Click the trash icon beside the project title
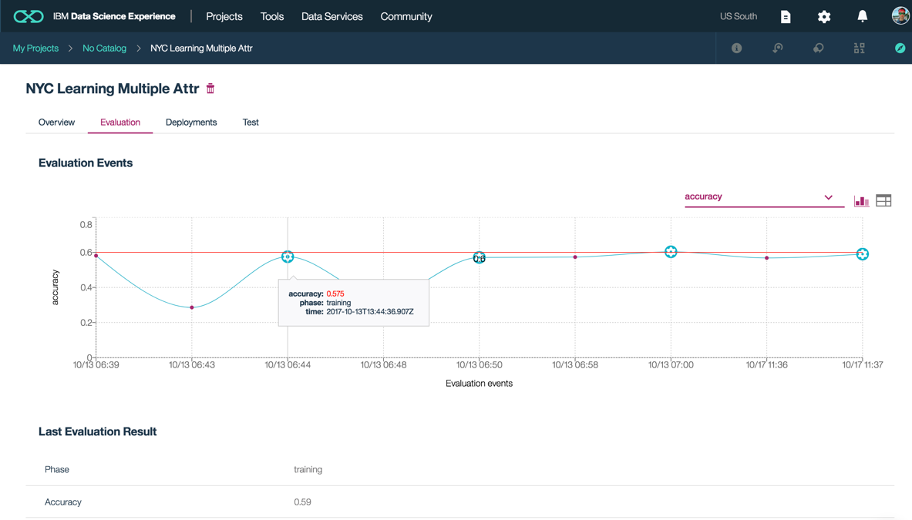The image size is (912, 520). pos(210,89)
